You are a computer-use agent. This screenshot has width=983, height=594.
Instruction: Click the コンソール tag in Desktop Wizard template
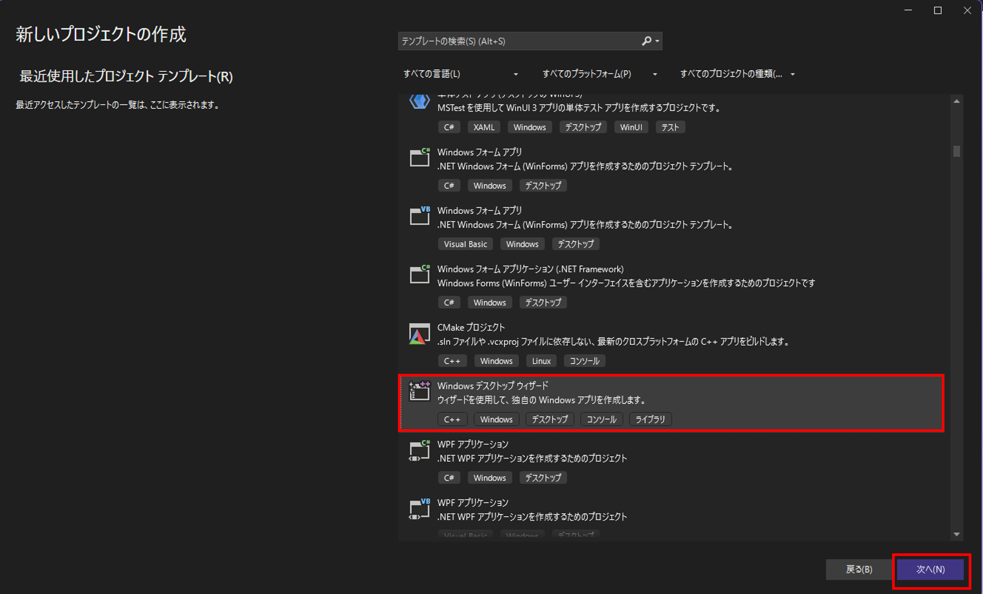pyautogui.click(x=601, y=419)
